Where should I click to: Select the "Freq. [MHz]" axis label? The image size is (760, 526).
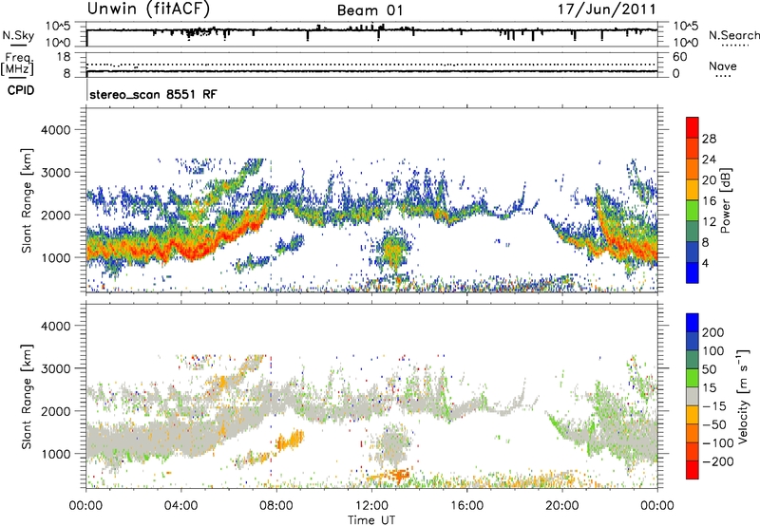click(x=17, y=65)
